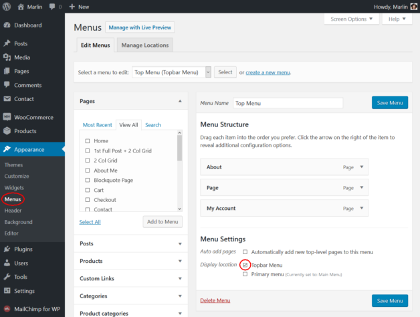Switch to the Manage Locations tab

[x=145, y=45]
